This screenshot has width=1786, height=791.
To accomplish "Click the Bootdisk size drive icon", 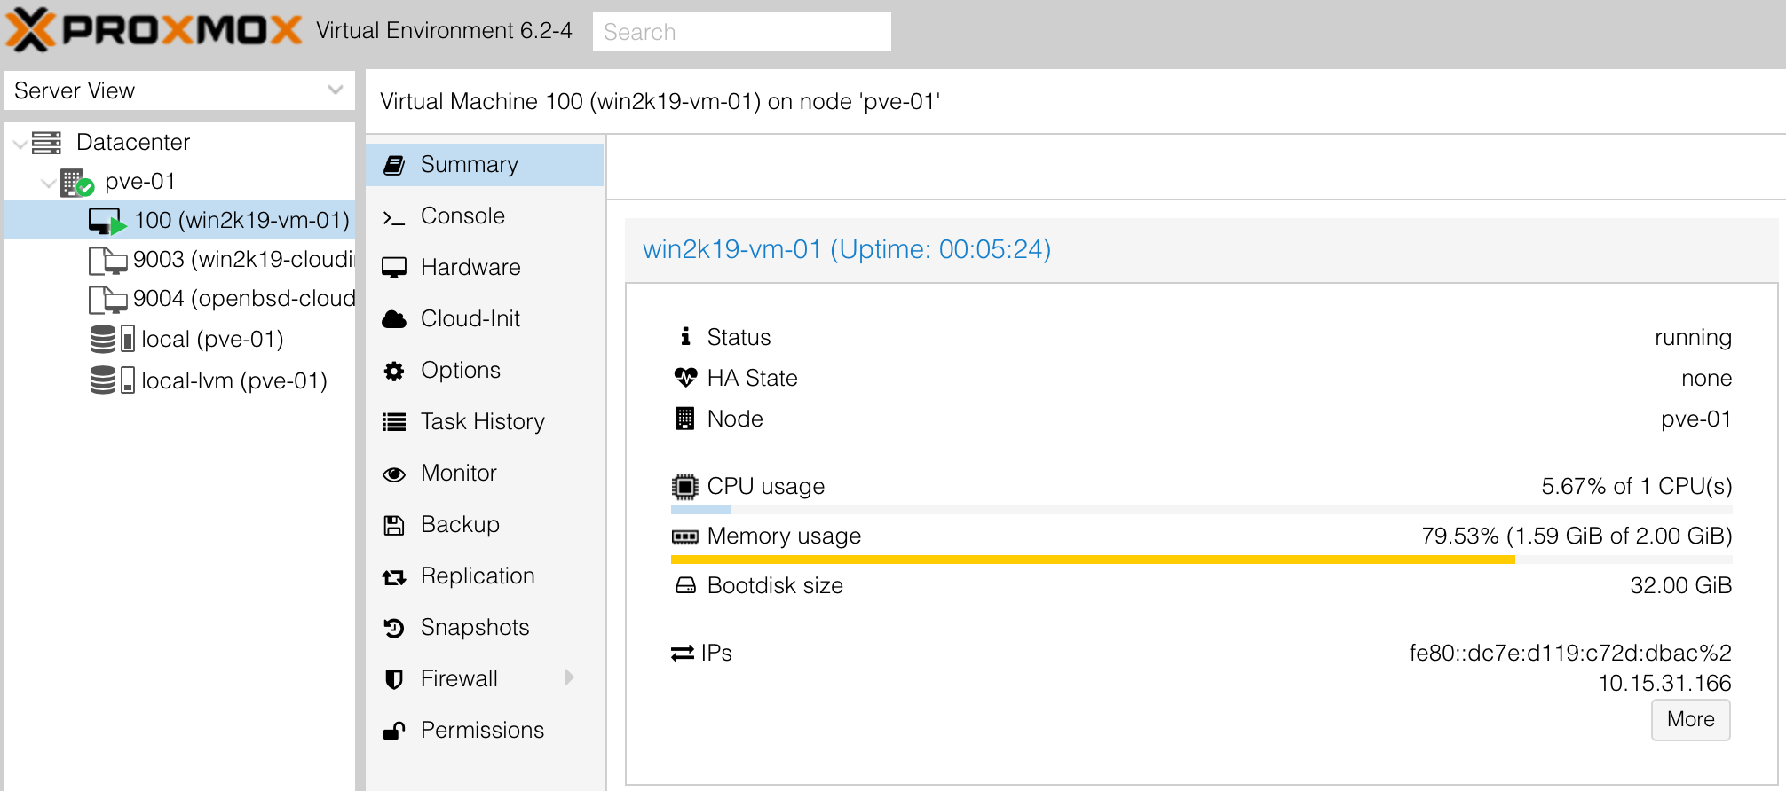I will point(685,585).
